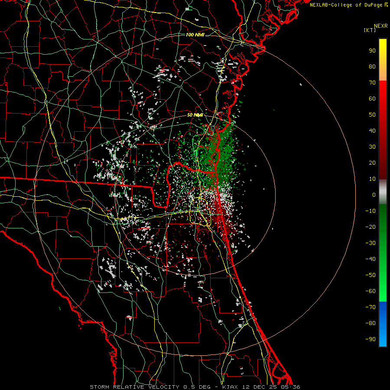Click the Storm Relative Velocity product title
Image resolution: width=390 pixels, height=390 pixels.
point(135,387)
